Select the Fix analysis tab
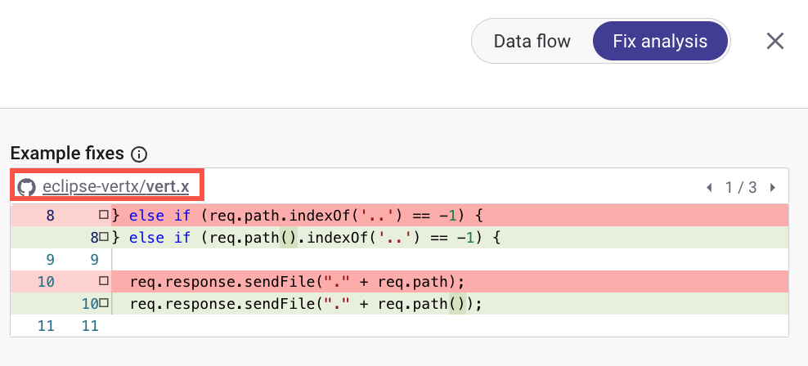 coord(660,41)
